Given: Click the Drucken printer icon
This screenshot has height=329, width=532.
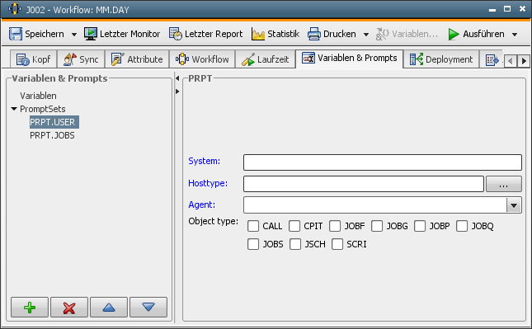Looking at the screenshot, I should pos(314,34).
